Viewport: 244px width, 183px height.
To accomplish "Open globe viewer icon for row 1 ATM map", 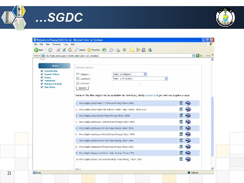I will click(188, 103).
